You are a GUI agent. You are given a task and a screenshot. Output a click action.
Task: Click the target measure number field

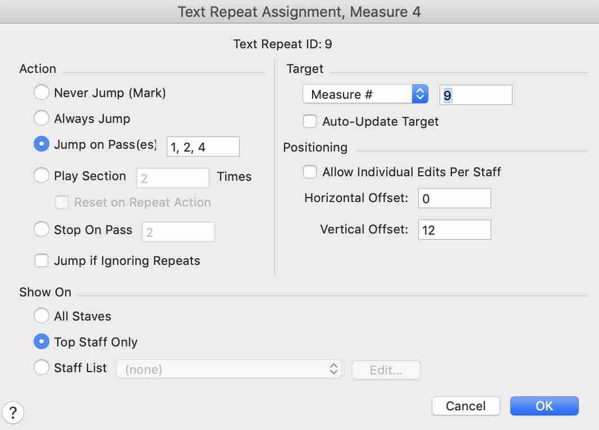tap(475, 95)
